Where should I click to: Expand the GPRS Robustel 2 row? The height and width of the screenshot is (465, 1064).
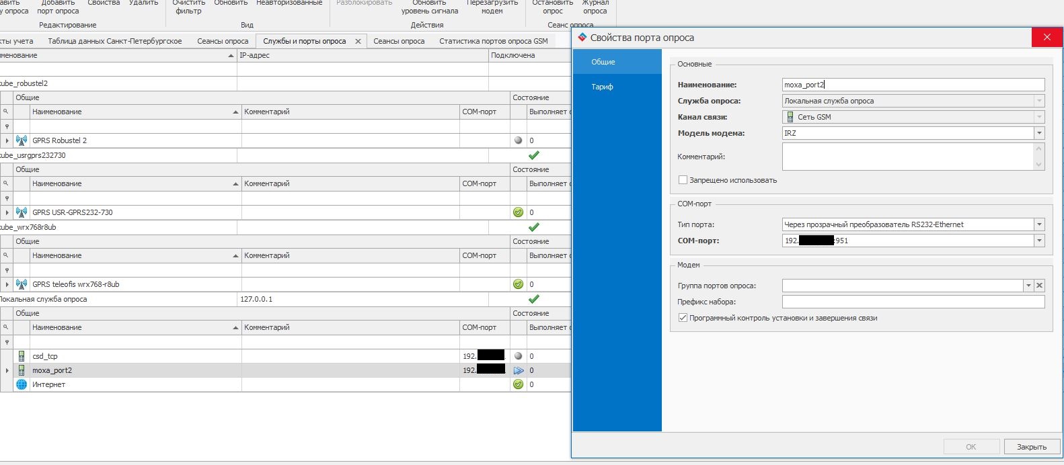tap(7, 140)
